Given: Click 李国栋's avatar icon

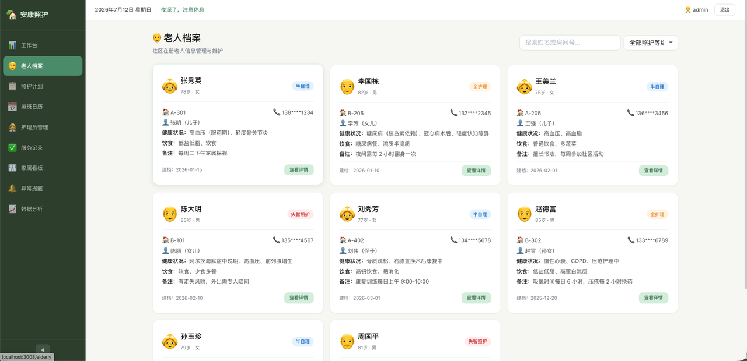Looking at the screenshot, I should pyautogui.click(x=347, y=87).
